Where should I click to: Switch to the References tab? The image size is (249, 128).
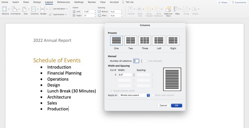(x=64, y=2)
